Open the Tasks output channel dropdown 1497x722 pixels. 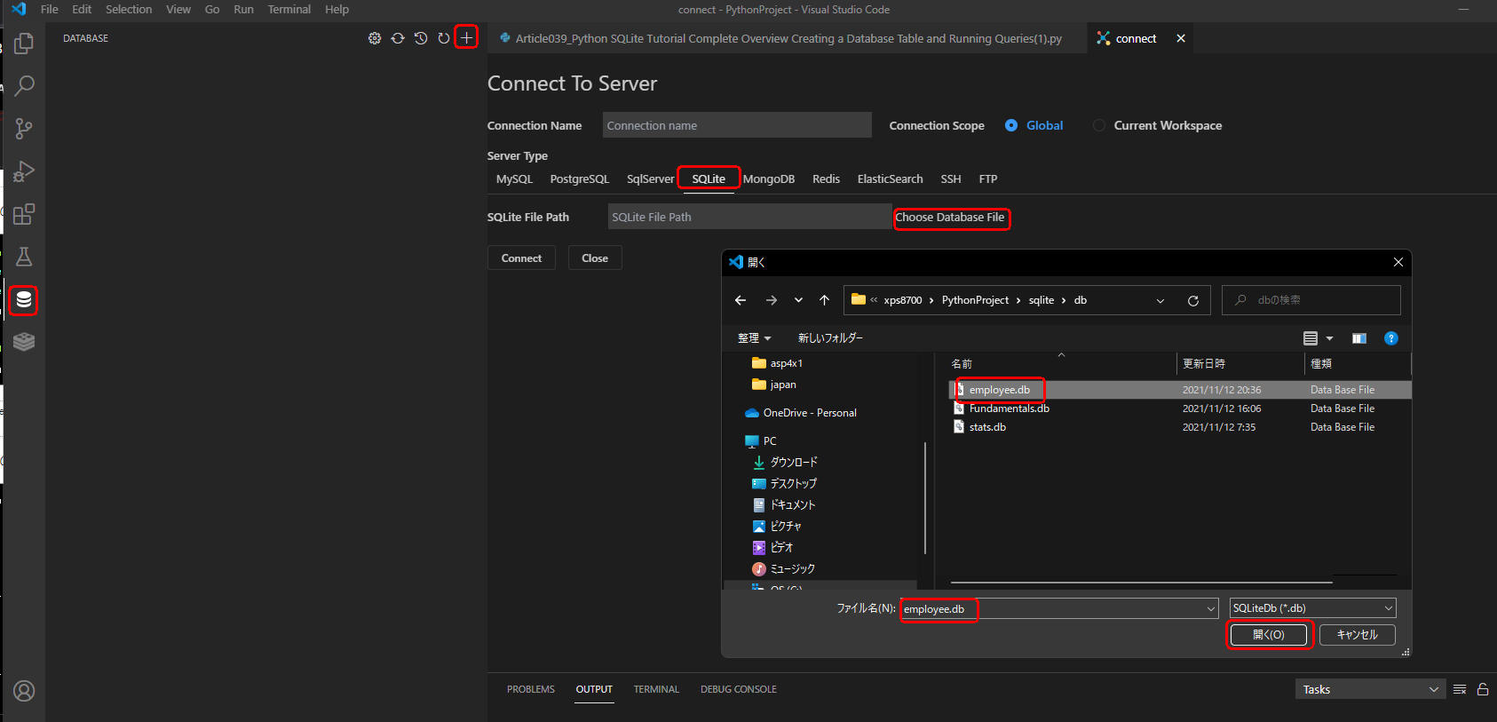click(x=1370, y=689)
